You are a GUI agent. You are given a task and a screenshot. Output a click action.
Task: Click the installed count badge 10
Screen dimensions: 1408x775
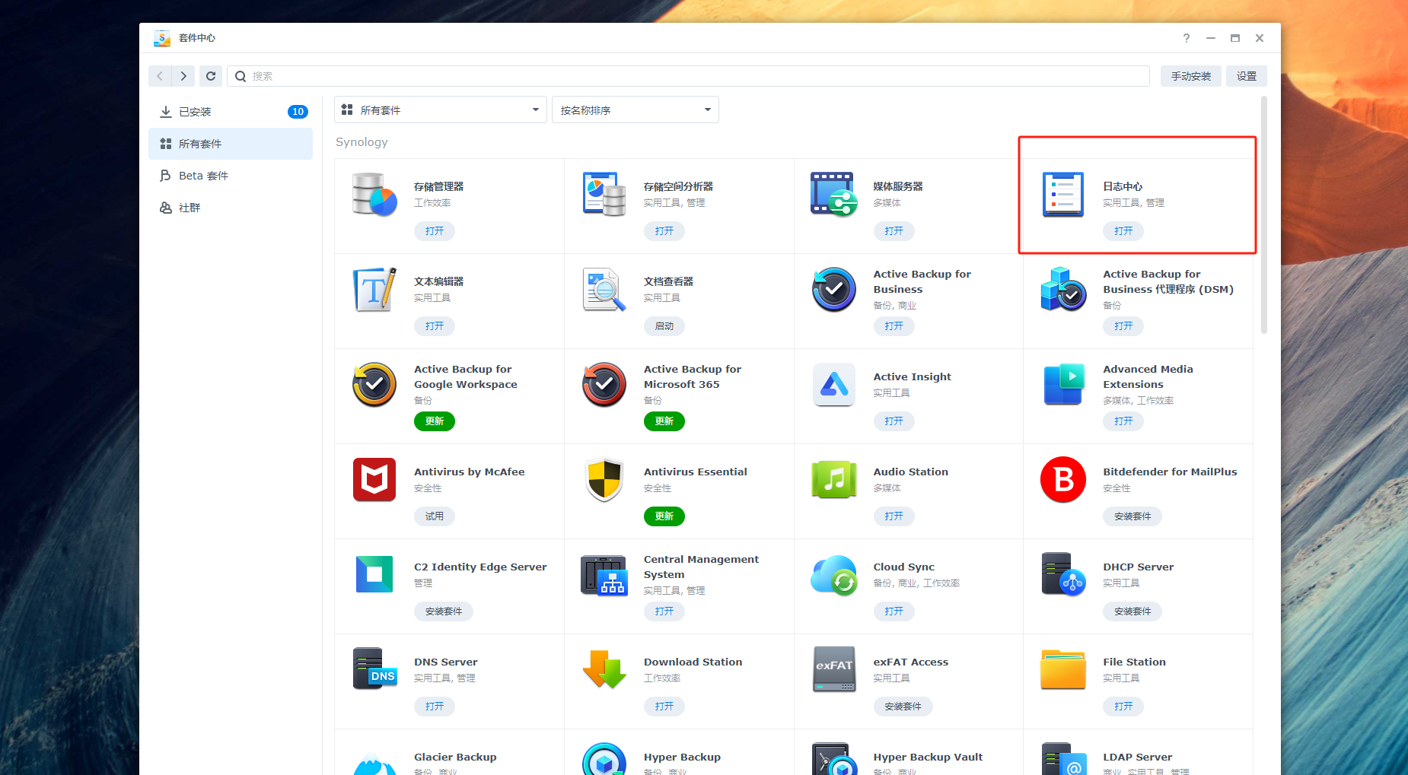(298, 112)
